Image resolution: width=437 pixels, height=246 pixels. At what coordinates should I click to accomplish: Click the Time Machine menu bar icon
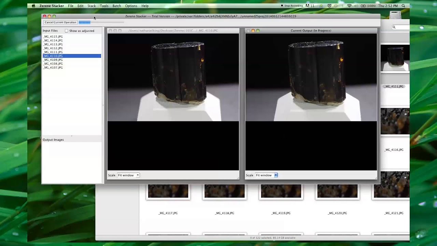coord(336,6)
